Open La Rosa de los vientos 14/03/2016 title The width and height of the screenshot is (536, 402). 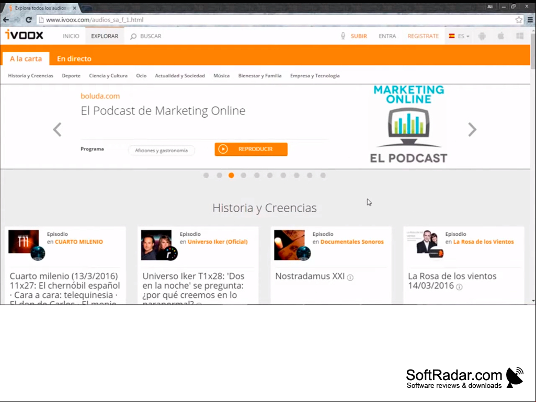[x=452, y=281]
